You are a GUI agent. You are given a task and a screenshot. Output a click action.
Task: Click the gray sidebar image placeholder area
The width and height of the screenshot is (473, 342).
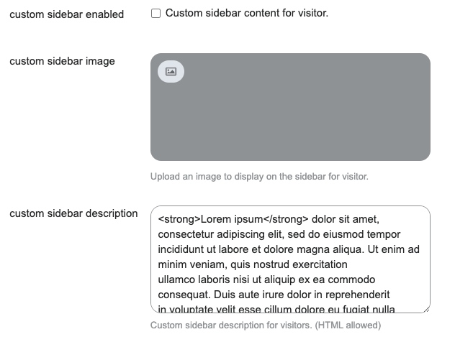pos(290,115)
